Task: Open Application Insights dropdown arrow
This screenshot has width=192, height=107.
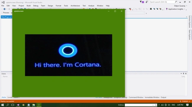Action: click(x=184, y=9)
